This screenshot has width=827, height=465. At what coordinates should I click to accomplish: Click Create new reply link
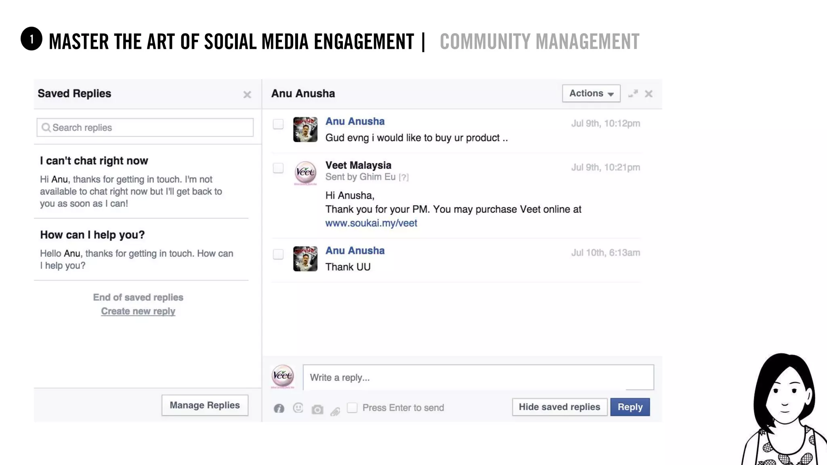pyautogui.click(x=138, y=311)
